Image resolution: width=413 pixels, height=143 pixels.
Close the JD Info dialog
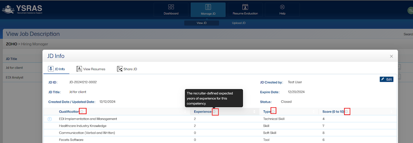391,56
